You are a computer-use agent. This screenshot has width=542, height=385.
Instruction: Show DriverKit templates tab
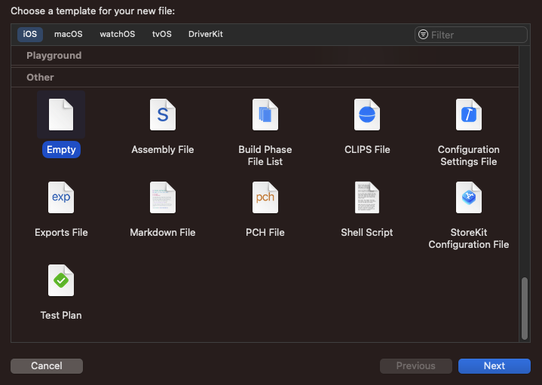206,35
